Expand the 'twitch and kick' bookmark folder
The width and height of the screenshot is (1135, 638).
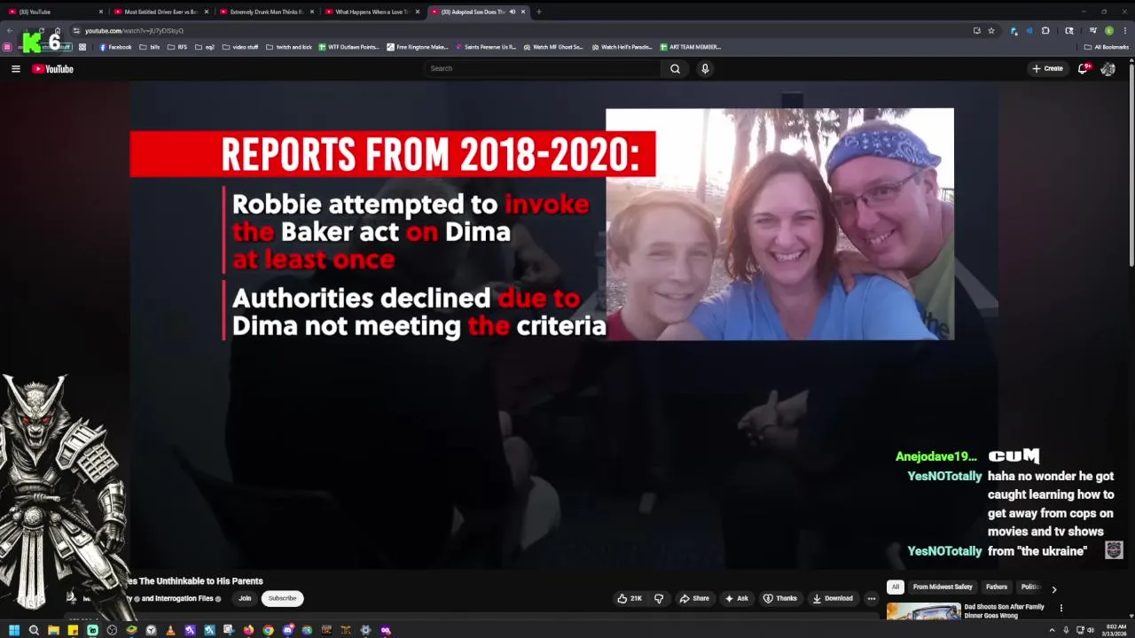point(288,47)
